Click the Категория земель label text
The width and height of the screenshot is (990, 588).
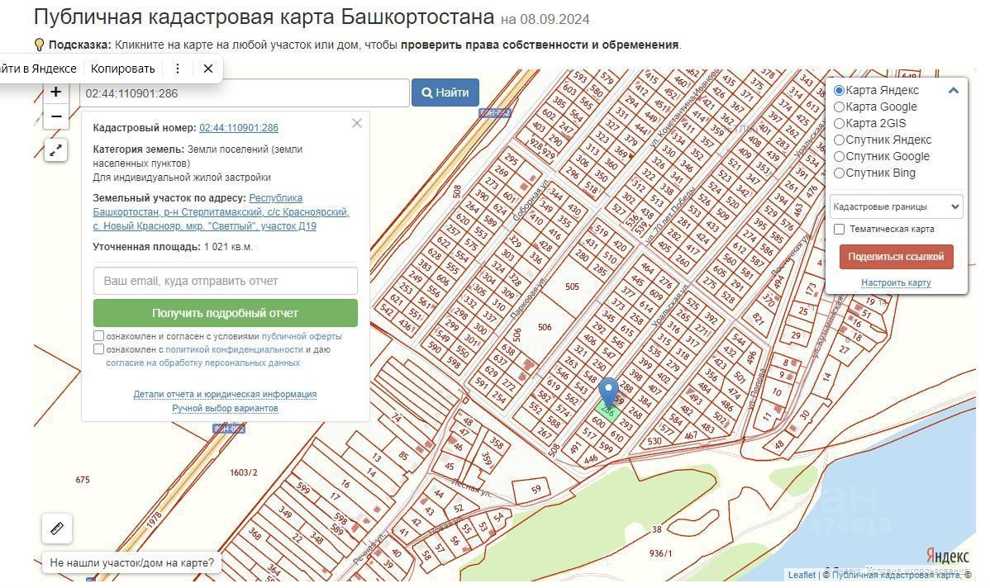[138, 149]
